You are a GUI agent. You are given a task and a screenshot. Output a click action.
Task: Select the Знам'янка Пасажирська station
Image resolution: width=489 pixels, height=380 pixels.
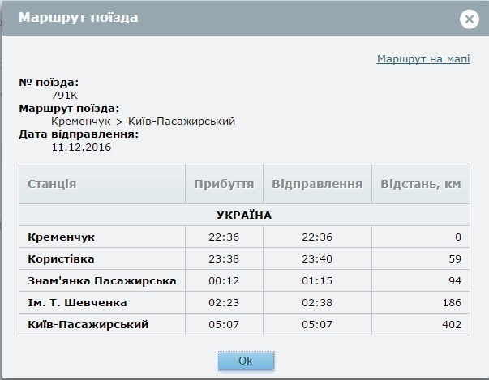[x=101, y=281]
